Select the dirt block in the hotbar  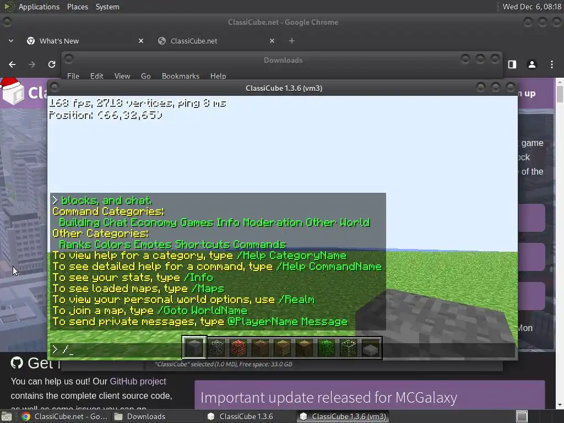click(261, 348)
